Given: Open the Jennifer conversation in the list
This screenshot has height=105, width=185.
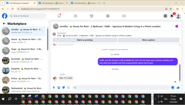Looking at the screenshot, I should tap(23, 31).
